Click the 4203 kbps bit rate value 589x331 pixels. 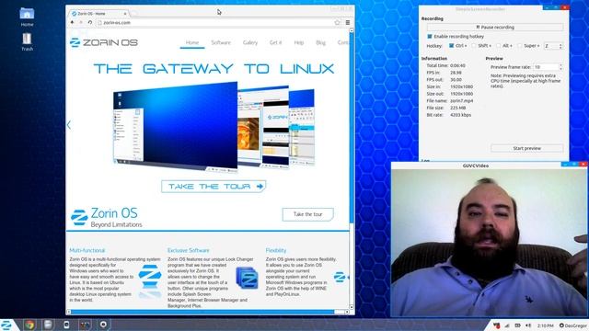[460, 115]
